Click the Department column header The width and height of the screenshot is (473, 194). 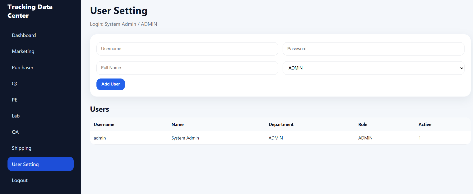[281, 124]
